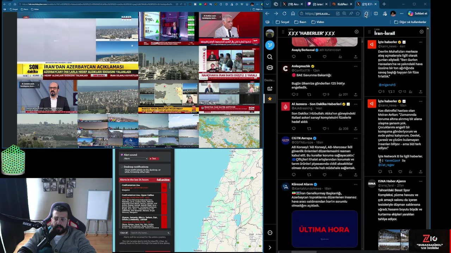Reply to the Anlaşmazlık post
Image resolution: width=451 pixels, height=253 pixels.
294,95
